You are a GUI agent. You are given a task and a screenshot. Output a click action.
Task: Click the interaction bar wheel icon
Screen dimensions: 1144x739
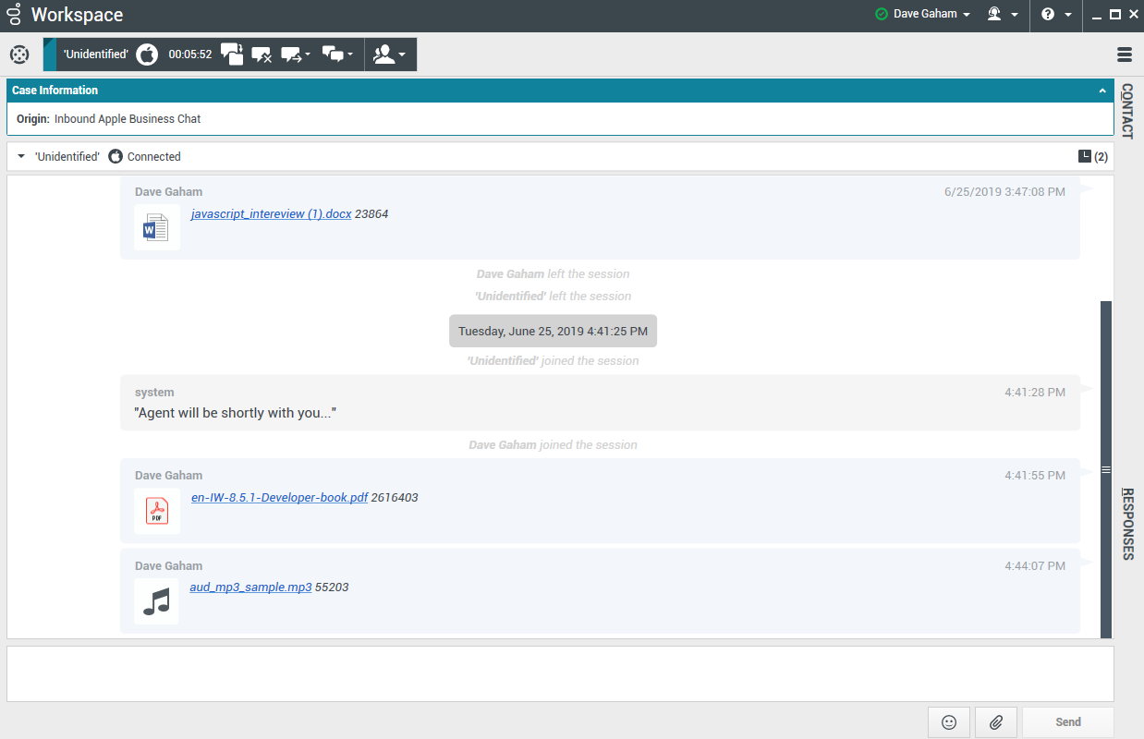click(19, 55)
